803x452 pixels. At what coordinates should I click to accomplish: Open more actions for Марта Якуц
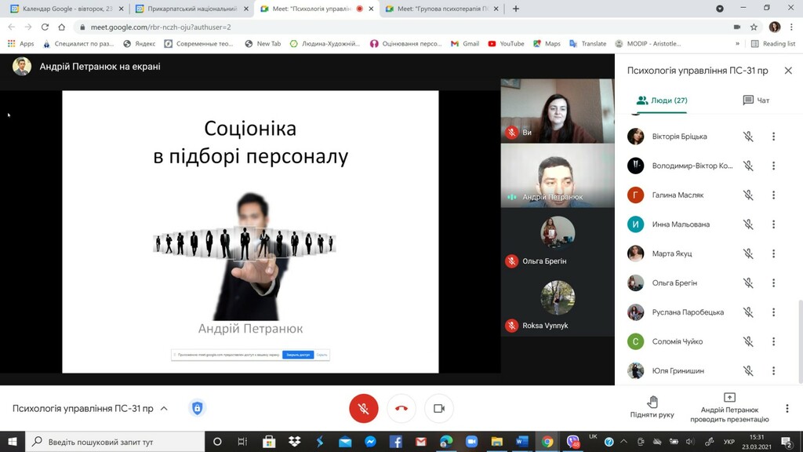point(773,253)
